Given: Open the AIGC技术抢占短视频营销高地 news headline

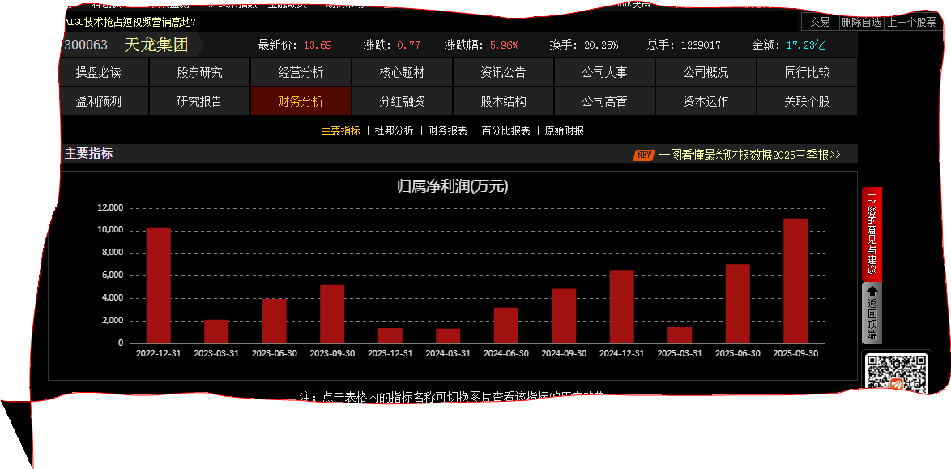Looking at the screenshot, I should tap(130, 22).
